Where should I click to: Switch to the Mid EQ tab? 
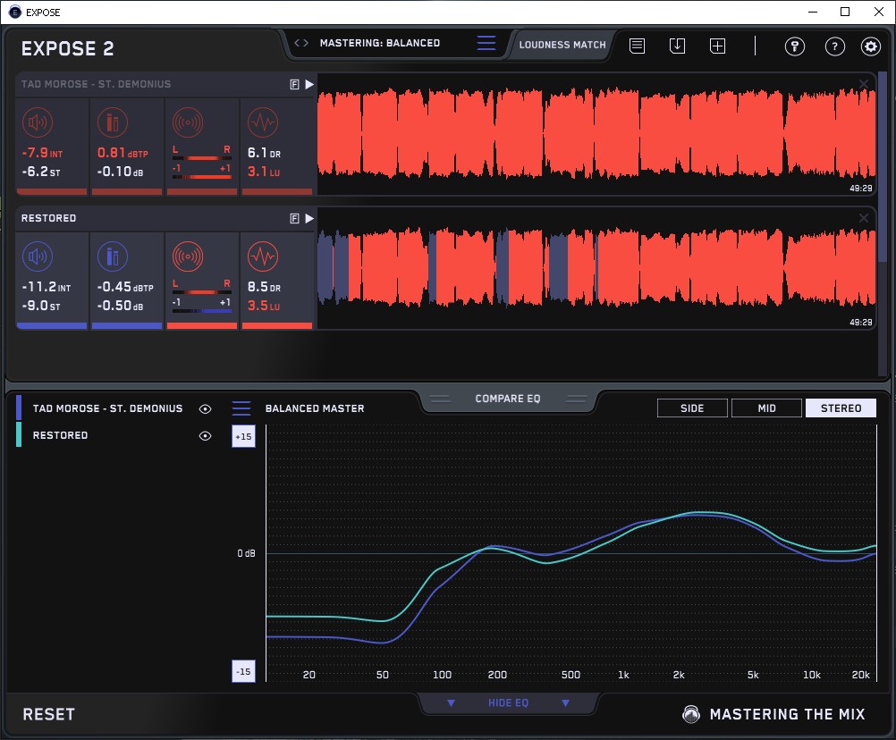pos(766,408)
